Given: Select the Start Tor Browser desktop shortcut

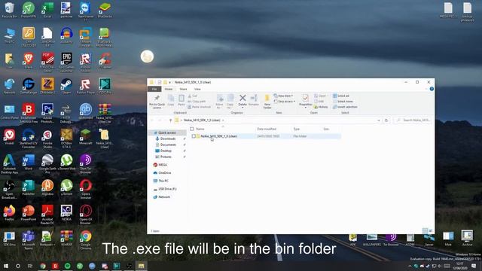Looking at the screenshot, I should pos(85,164).
